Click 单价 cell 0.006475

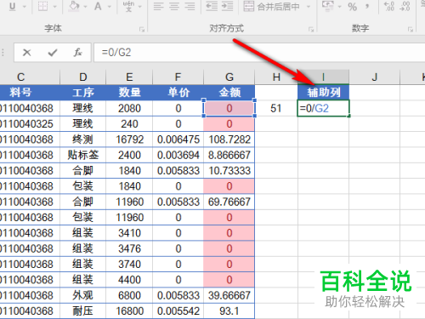point(178,140)
